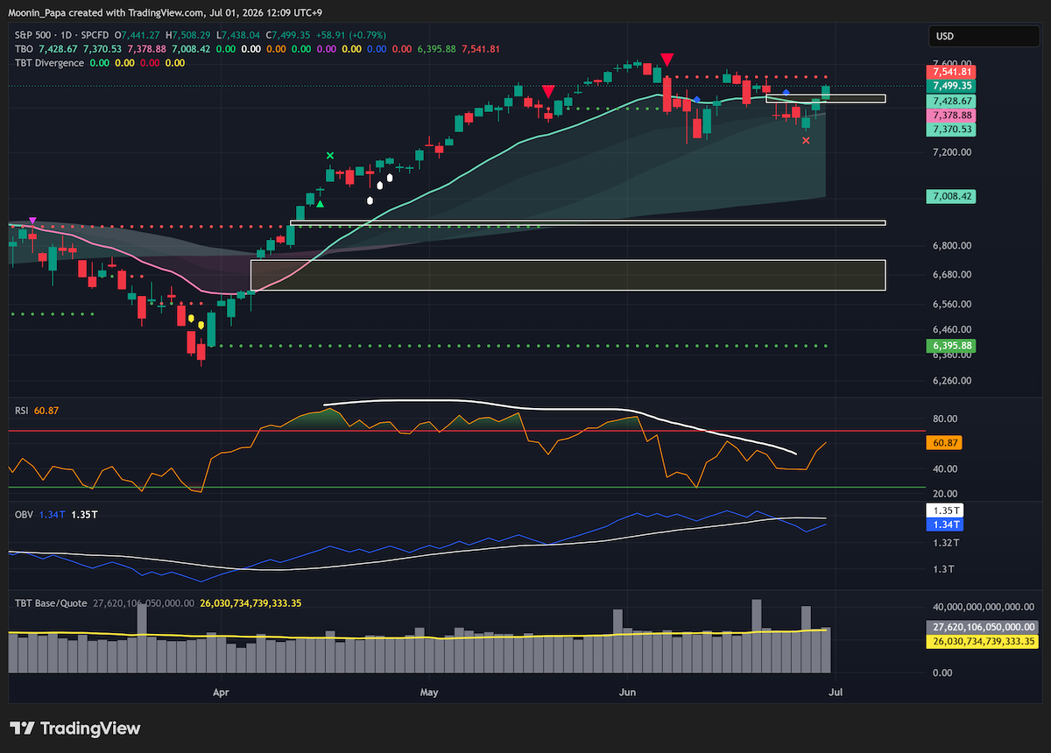
Task: Click the TBT Base/Quote volume pane label
Action: pos(50,603)
